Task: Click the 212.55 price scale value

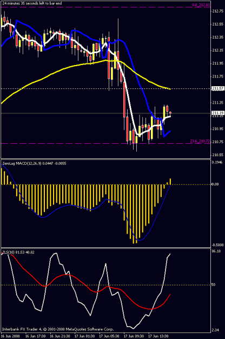Action: (x=218, y=24)
